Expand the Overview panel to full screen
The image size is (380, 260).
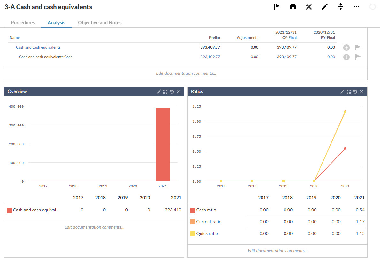165,92
